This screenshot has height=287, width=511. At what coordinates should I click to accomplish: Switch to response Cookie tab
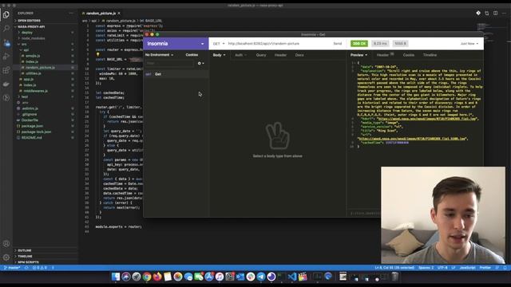pyautogui.click(x=408, y=55)
